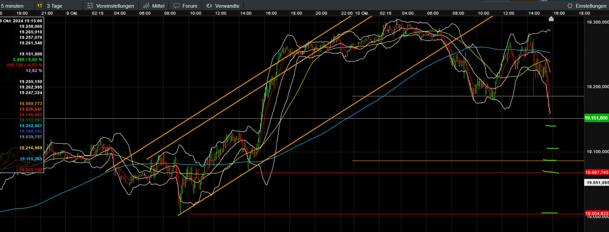
Task: Click the 19.255,159 value in data box
Action: pos(31,82)
